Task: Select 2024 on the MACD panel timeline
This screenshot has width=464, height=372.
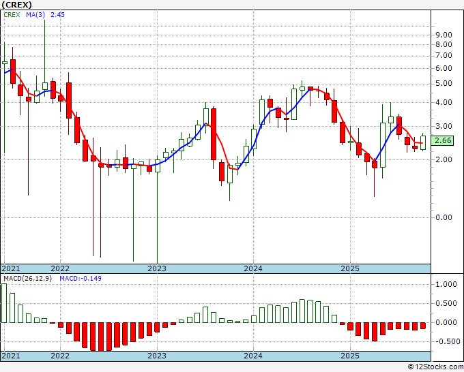Action: 253,356
